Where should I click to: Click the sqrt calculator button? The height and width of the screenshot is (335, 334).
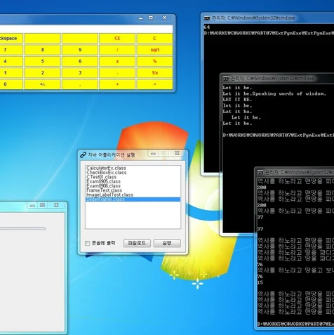[x=155, y=50]
